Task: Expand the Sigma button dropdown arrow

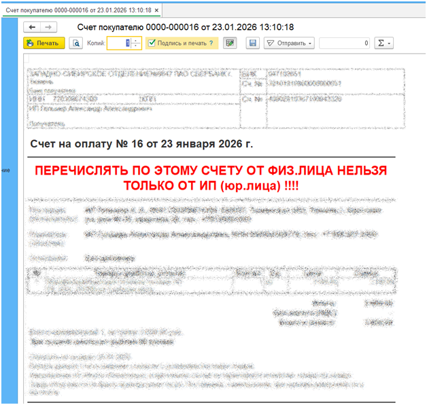Action: click(390, 43)
